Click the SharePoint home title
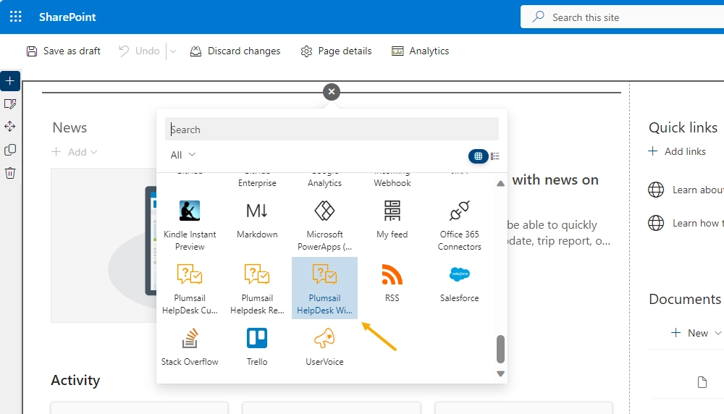724x414 pixels. (67, 17)
